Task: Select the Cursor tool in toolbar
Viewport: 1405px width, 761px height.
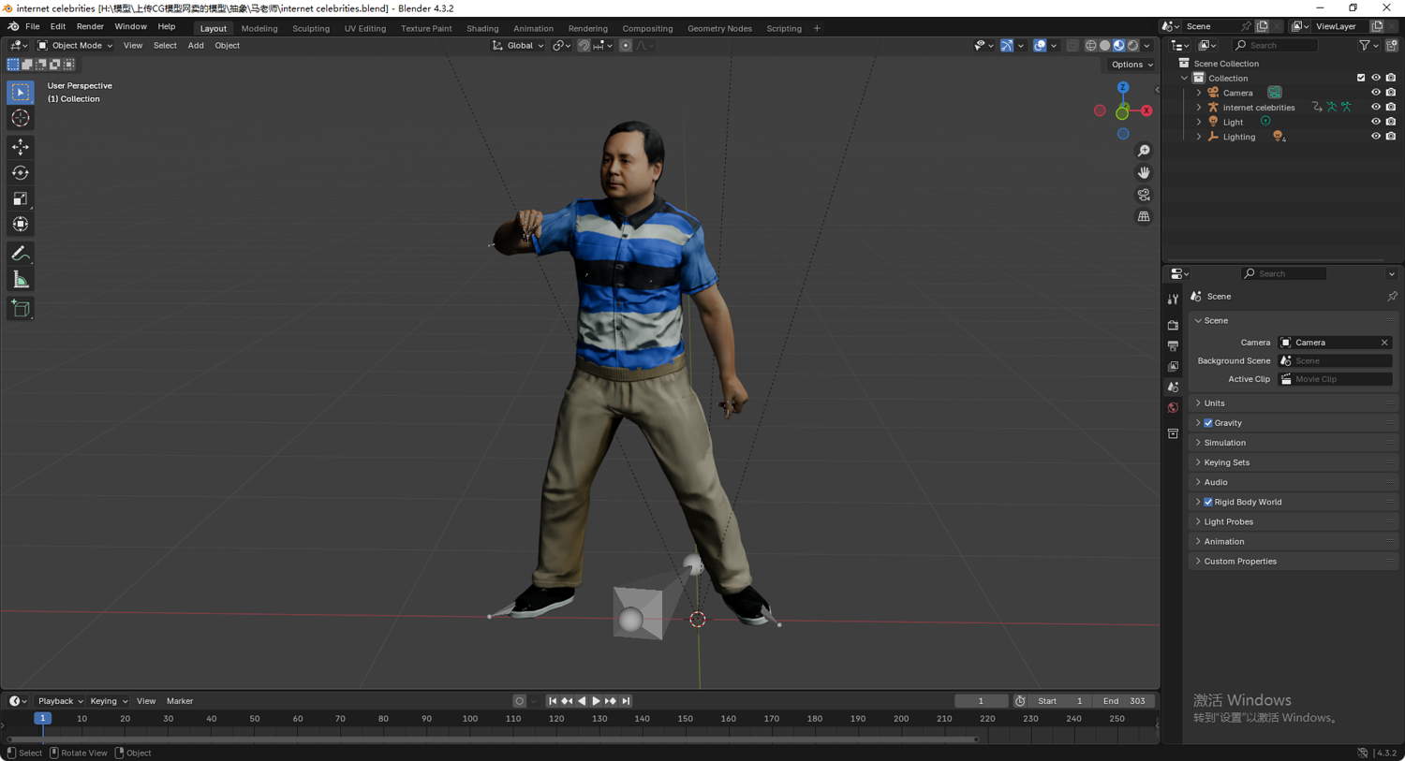Action: 21,119
